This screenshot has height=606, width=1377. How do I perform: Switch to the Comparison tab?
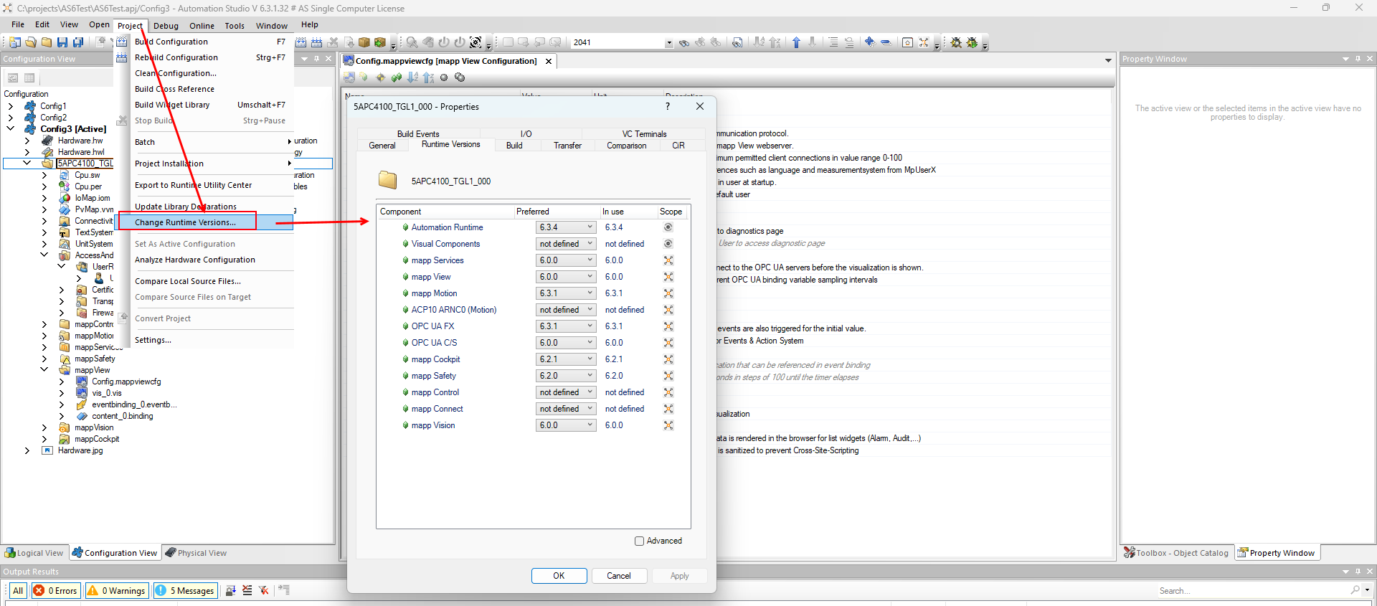coord(627,146)
